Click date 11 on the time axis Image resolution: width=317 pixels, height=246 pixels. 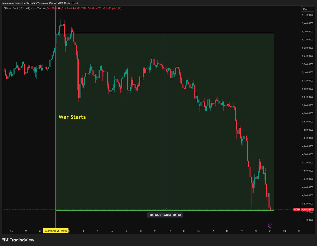pyautogui.click(x=155, y=231)
